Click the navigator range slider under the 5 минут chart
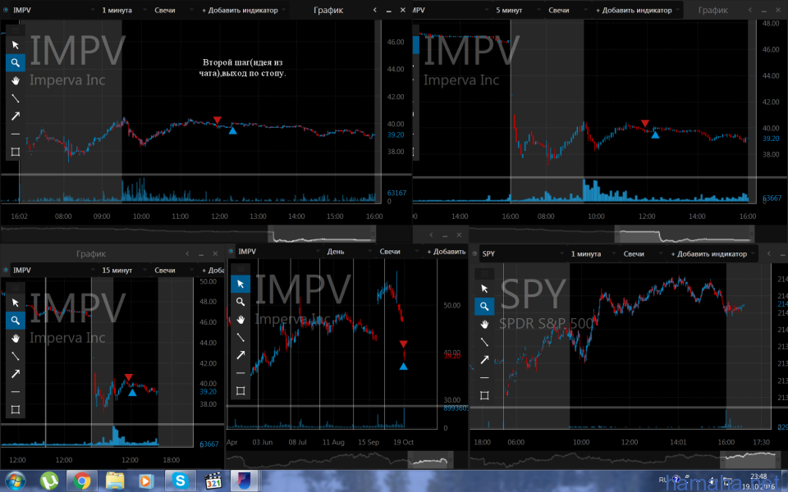 point(685,234)
